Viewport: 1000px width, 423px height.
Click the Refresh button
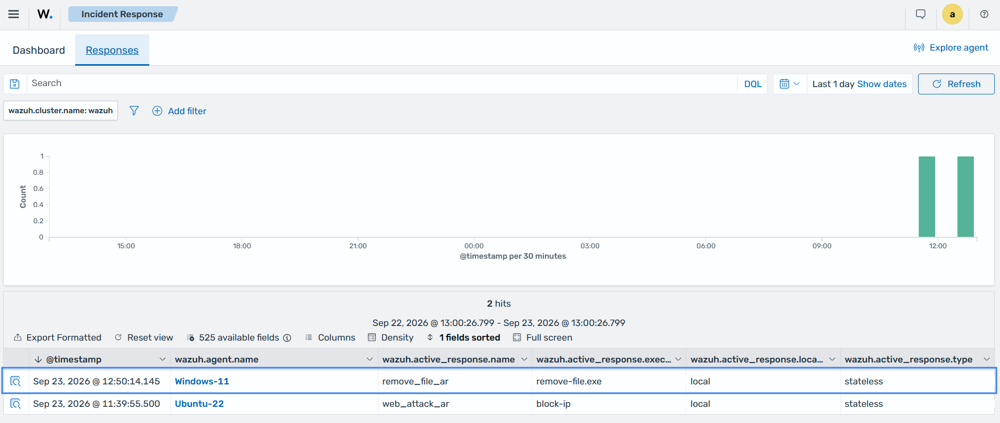pyautogui.click(x=956, y=84)
